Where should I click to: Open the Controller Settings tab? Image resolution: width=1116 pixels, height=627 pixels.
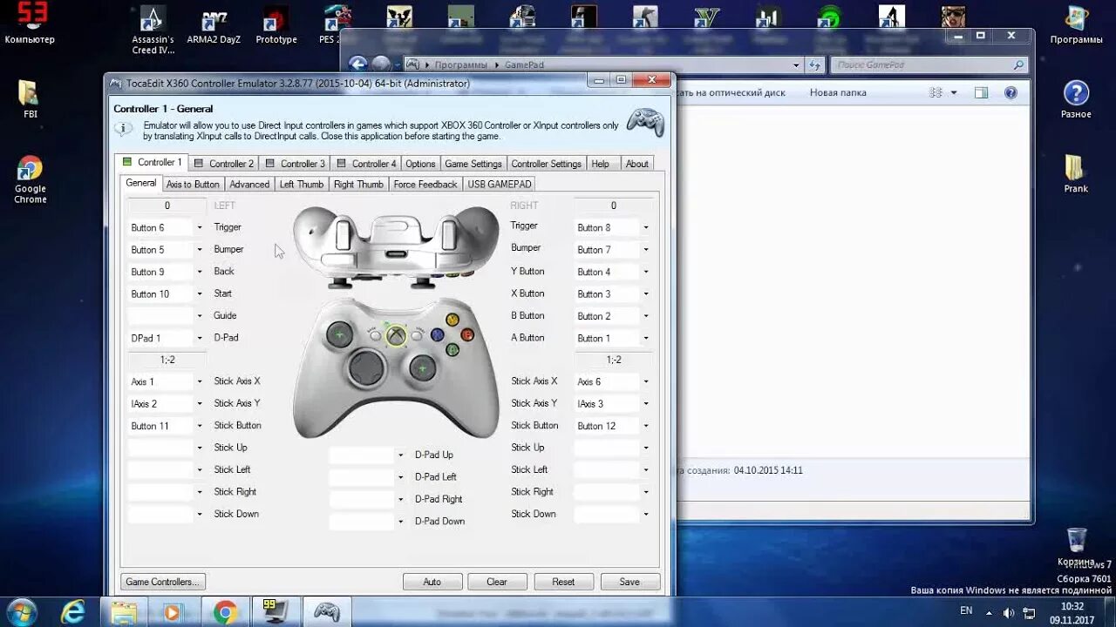546,164
